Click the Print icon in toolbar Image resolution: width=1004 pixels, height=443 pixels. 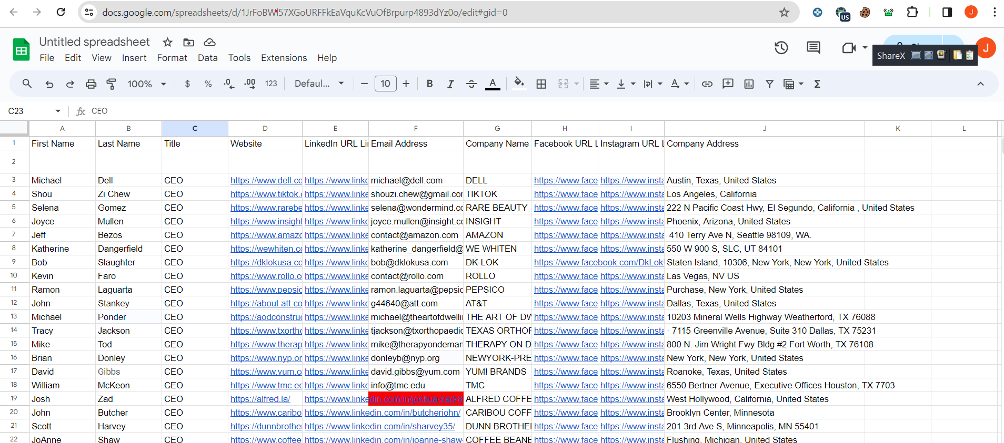91,84
